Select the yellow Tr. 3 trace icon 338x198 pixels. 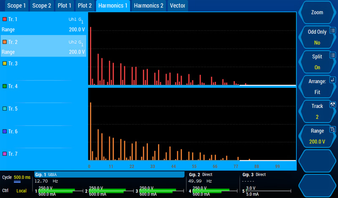point(5,63)
